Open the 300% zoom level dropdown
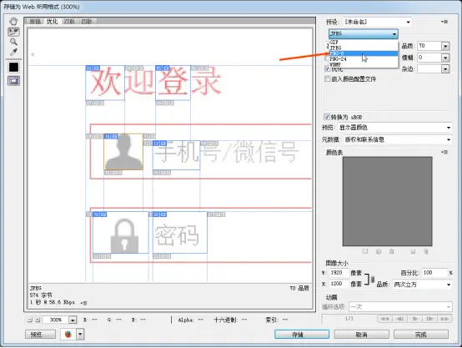462x348 pixels. [x=73, y=320]
